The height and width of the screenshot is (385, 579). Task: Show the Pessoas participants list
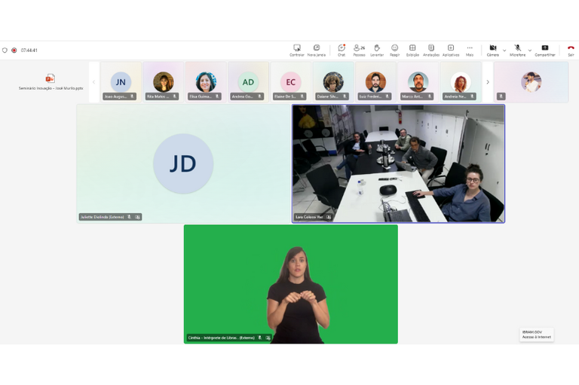coord(359,50)
